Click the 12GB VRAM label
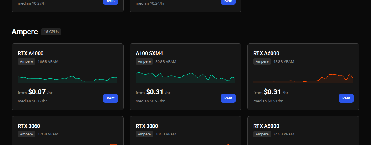The image size is (371, 145). coord(48,134)
